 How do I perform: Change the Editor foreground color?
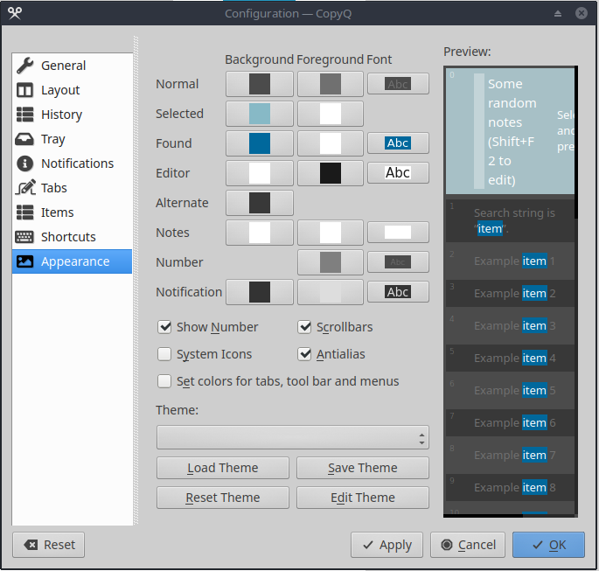click(330, 173)
